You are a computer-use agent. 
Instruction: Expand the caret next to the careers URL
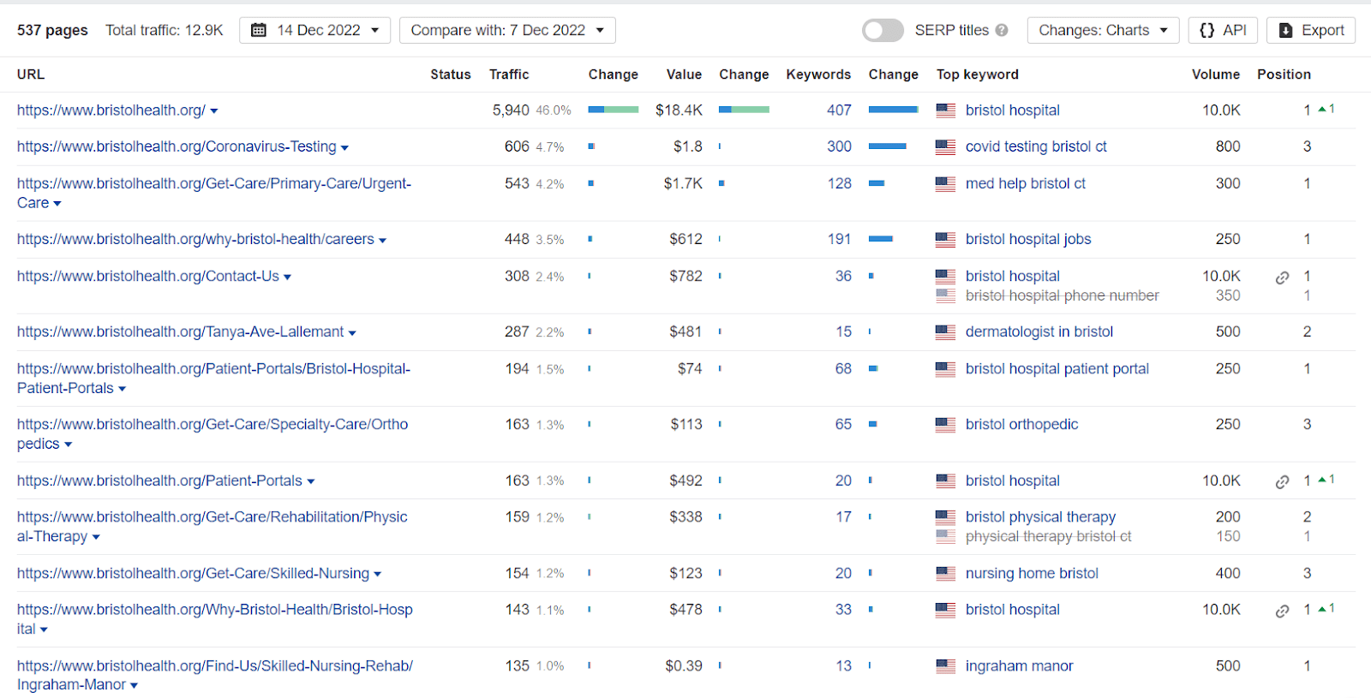pyautogui.click(x=382, y=241)
